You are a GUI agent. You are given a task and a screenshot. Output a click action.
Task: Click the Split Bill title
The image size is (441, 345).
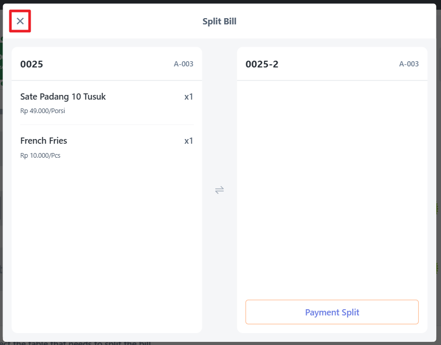pyautogui.click(x=219, y=21)
